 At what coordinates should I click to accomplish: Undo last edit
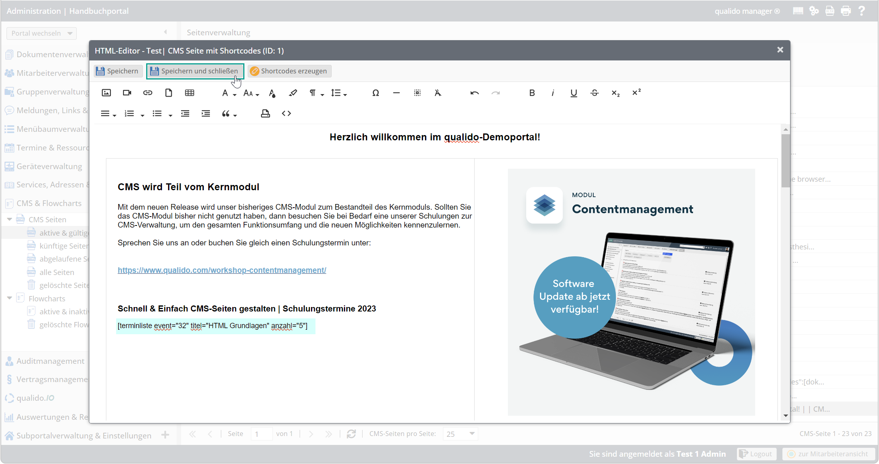[475, 93]
